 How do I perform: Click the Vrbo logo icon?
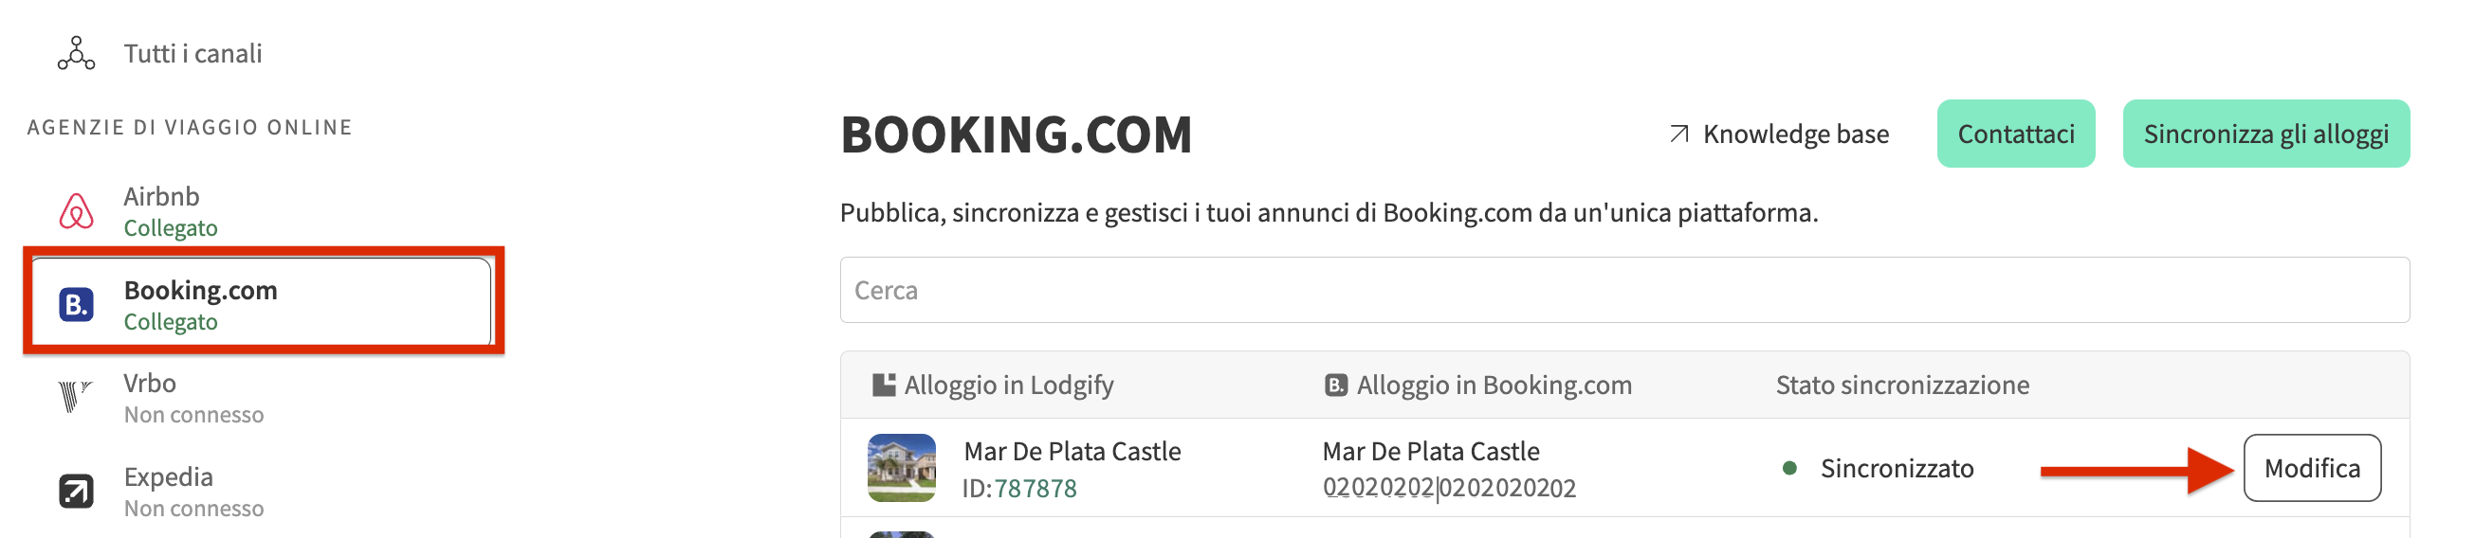click(74, 397)
